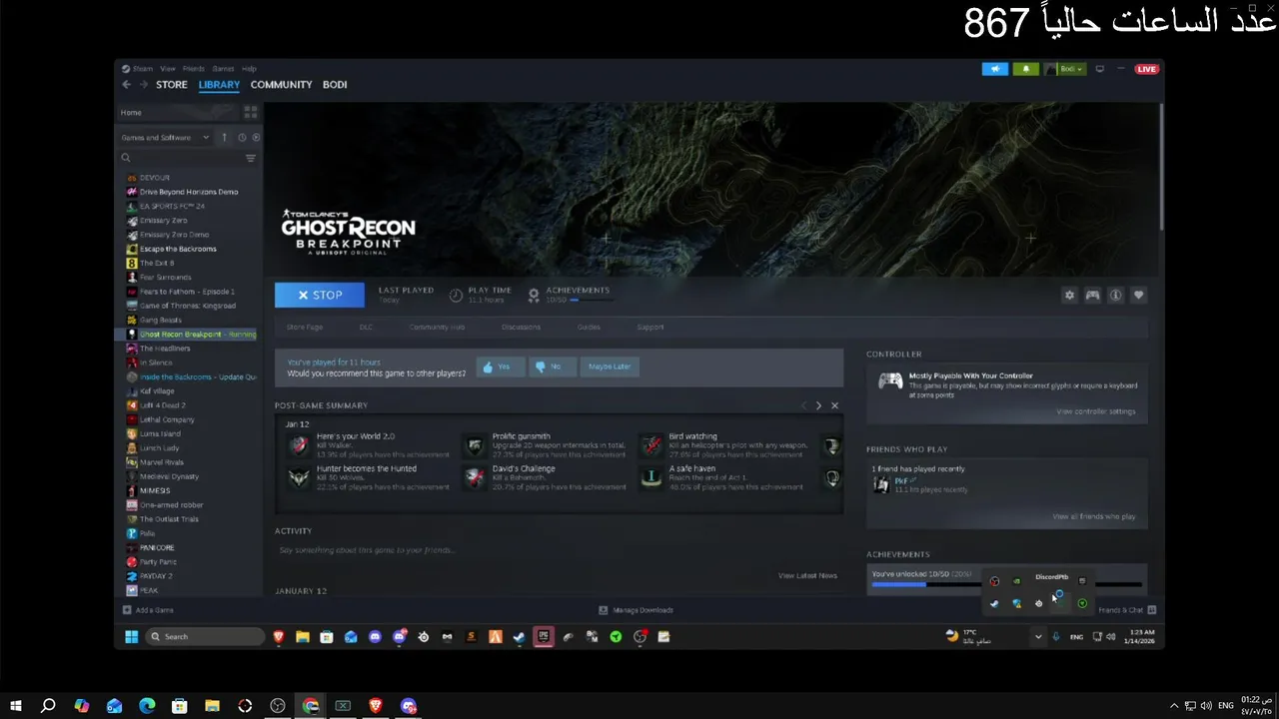
Task: Select Left 4 Dead 2 in library
Action: coord(163,405)
